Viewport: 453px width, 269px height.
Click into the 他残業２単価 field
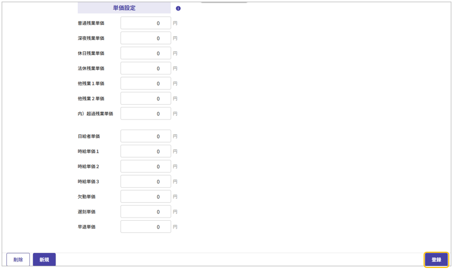(146, 99)
